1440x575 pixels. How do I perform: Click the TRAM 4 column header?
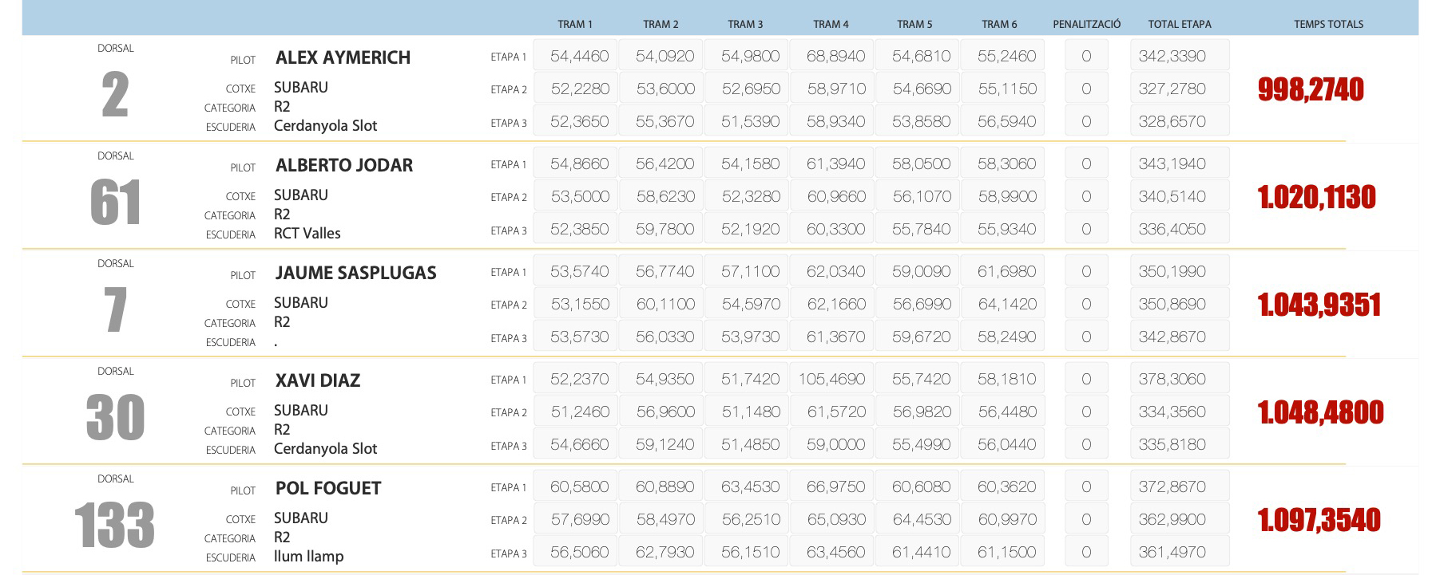point(831,24)
